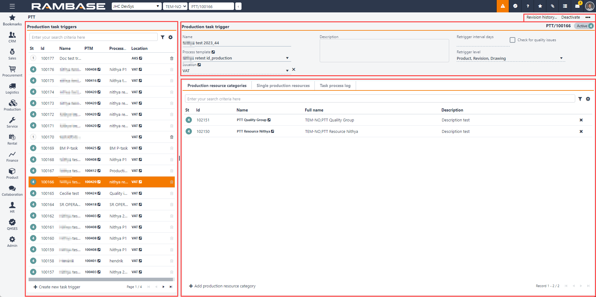Switch to Task process log tab

[335, 85]
